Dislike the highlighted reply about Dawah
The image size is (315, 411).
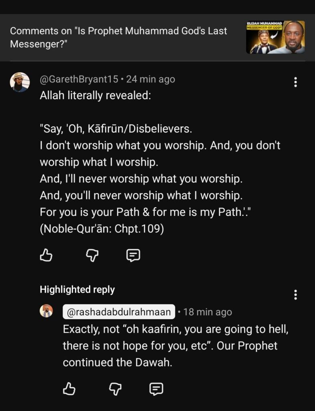coord(116,388)
